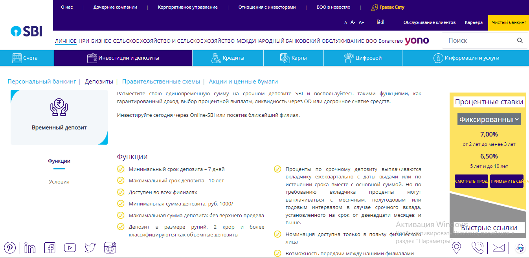Select the МЕЖДУНАРОДНЫЙ БАНКОВСКИЙ ОБСЛУЖИВАНИЕ section
The width and height of the screenshot is (529, 258).
click(x=300, y=41)
